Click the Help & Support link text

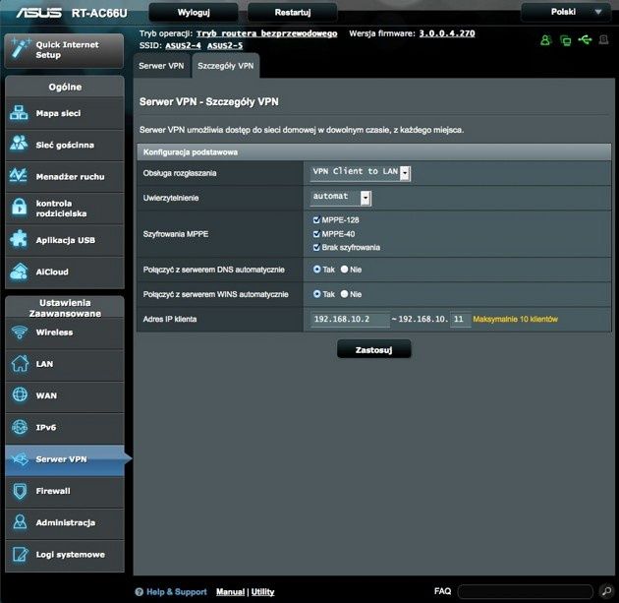point(177,591)
